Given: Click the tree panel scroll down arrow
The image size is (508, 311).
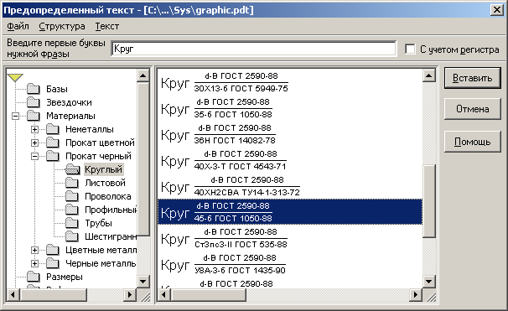Looking at the screenshot, I should 143,281.
